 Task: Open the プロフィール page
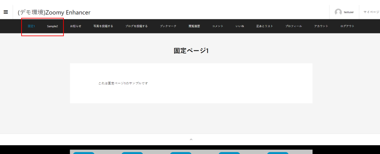pyautogui.click(x=294, y=26)
